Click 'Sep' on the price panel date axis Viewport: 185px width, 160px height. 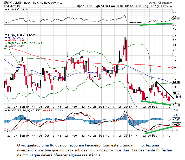pyautogui.click(x=22, y=107)
